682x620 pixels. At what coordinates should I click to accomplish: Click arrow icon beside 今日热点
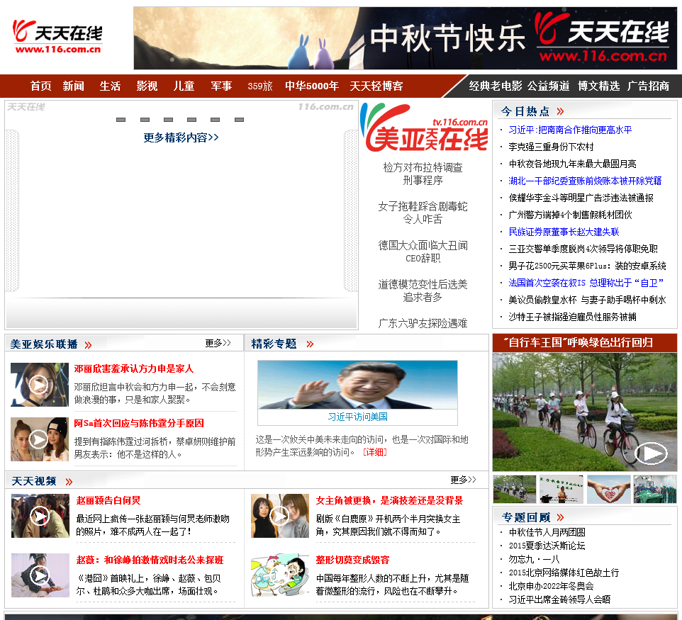point(560,112)
